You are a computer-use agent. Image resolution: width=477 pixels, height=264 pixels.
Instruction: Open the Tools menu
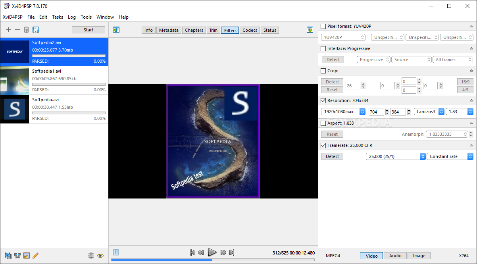[86, 17]
